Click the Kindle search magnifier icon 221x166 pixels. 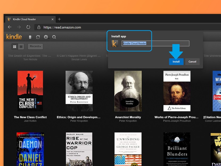(54, 37)
